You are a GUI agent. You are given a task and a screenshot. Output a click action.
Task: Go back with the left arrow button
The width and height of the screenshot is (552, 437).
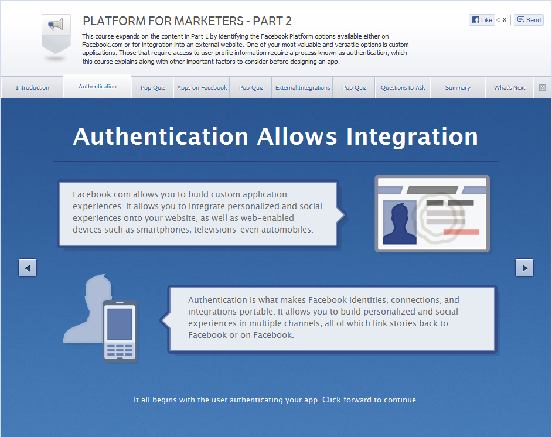tap(28, 268)
